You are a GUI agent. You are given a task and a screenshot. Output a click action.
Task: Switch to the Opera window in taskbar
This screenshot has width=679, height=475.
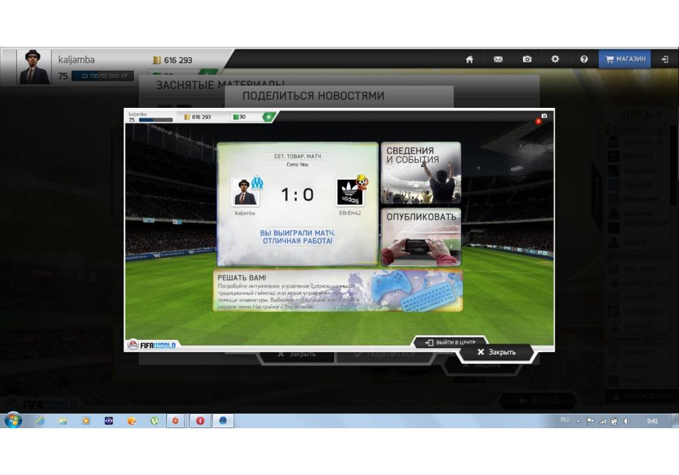point(200,421)
